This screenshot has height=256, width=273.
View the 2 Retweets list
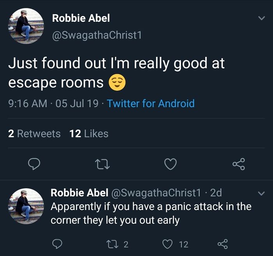click(x=34, y=134)
